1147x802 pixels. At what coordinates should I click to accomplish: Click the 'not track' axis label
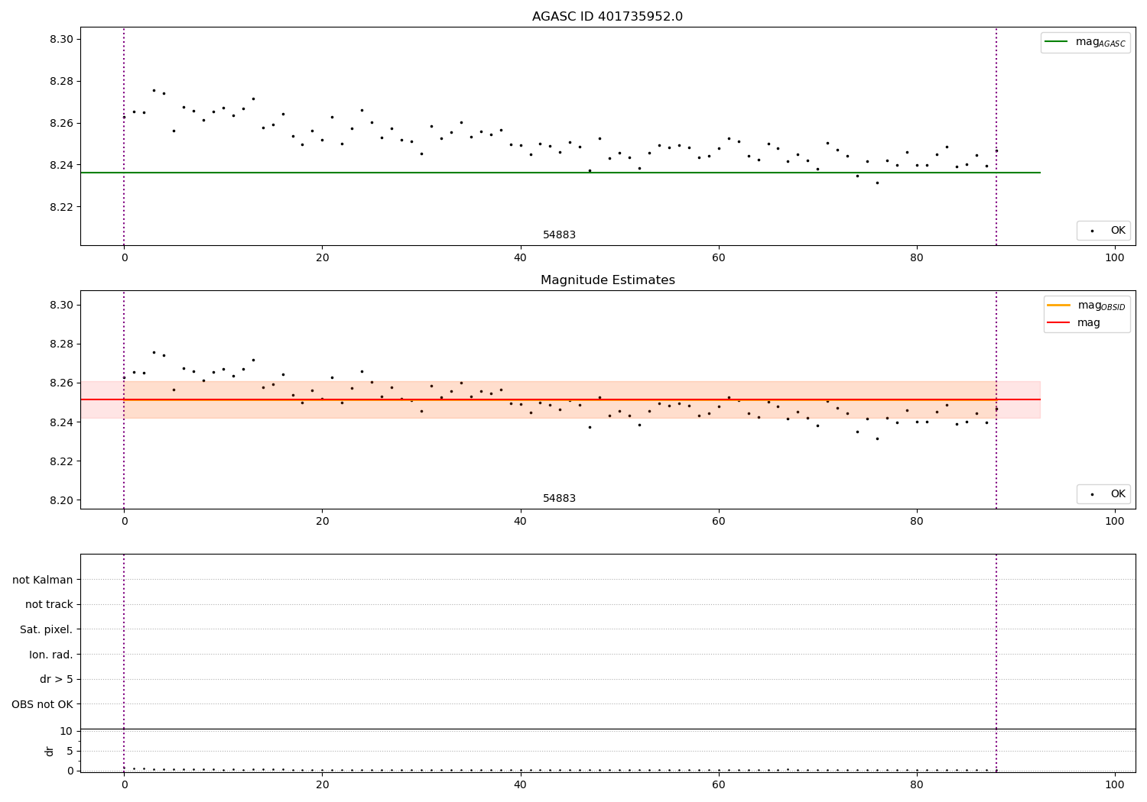point(49,604)
